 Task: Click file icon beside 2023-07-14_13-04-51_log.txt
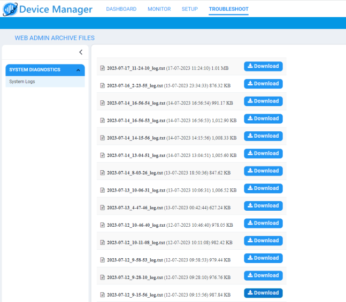tap(103, 155)
